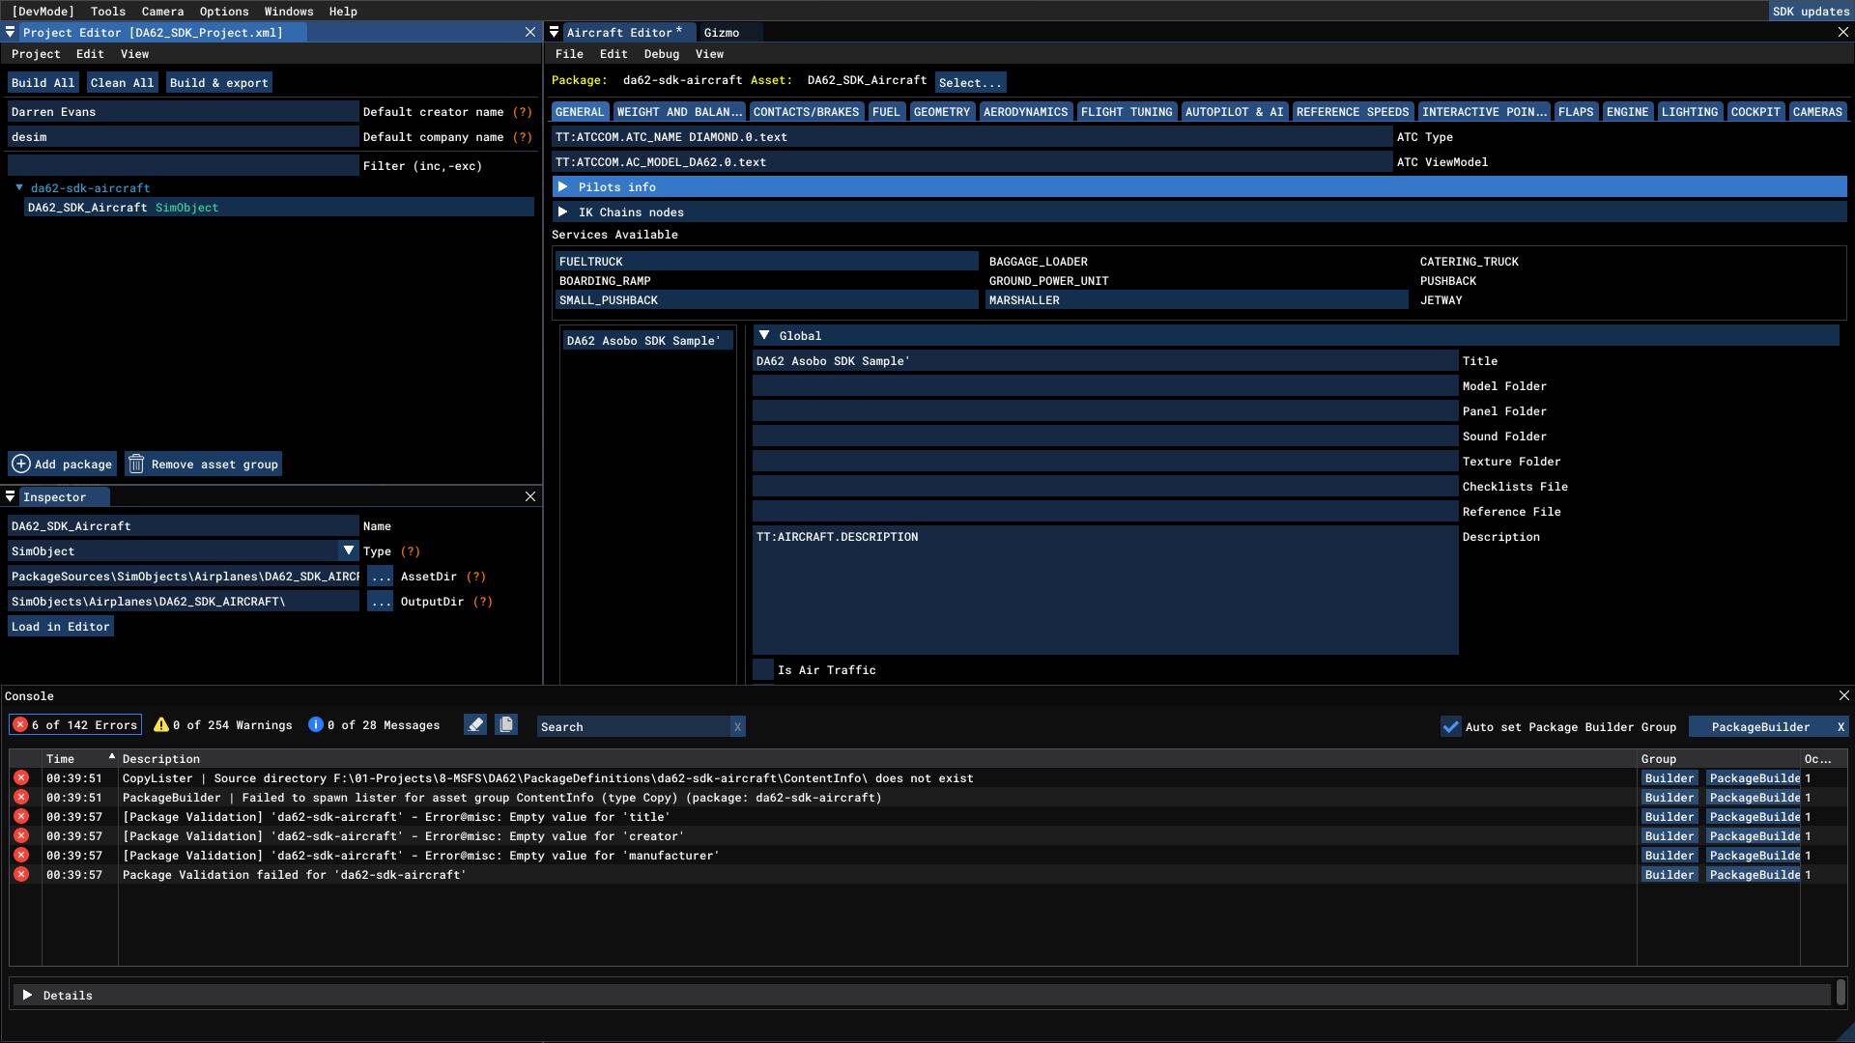
Task: Remove the PackageBuilder group filter with its X
Action: [x=1841, y=726]
